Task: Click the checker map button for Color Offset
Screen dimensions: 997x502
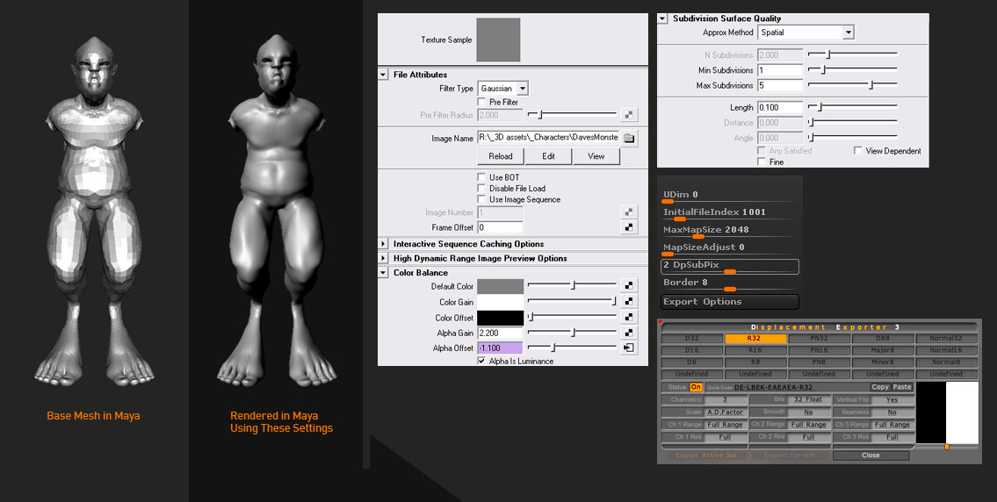Action: (629, 317)
